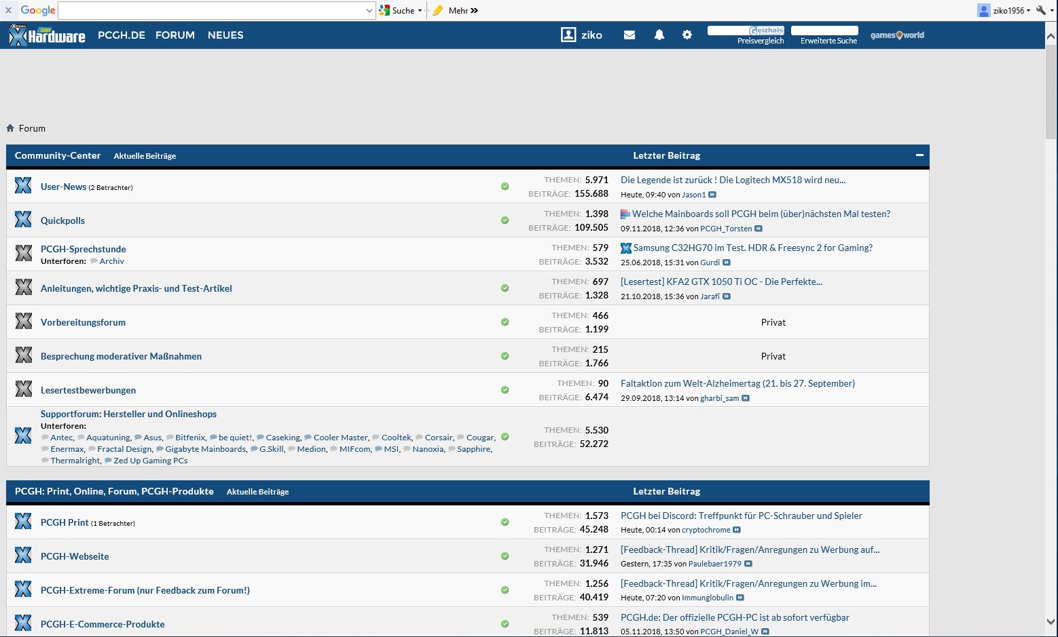The width and height of the screenshot is (1058, 637).
Task: Open the PCGH bei Discord thread
Action: coord(742,516)
